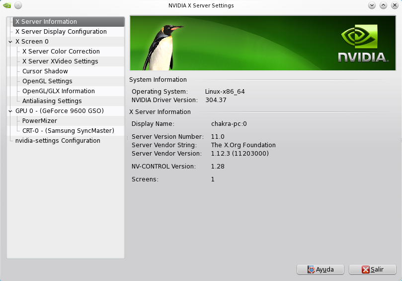The height and width of the screenshot is (281, 402).
Task: Maximize the NVIDIA X Server Settings window
Action: pos(383,5)
